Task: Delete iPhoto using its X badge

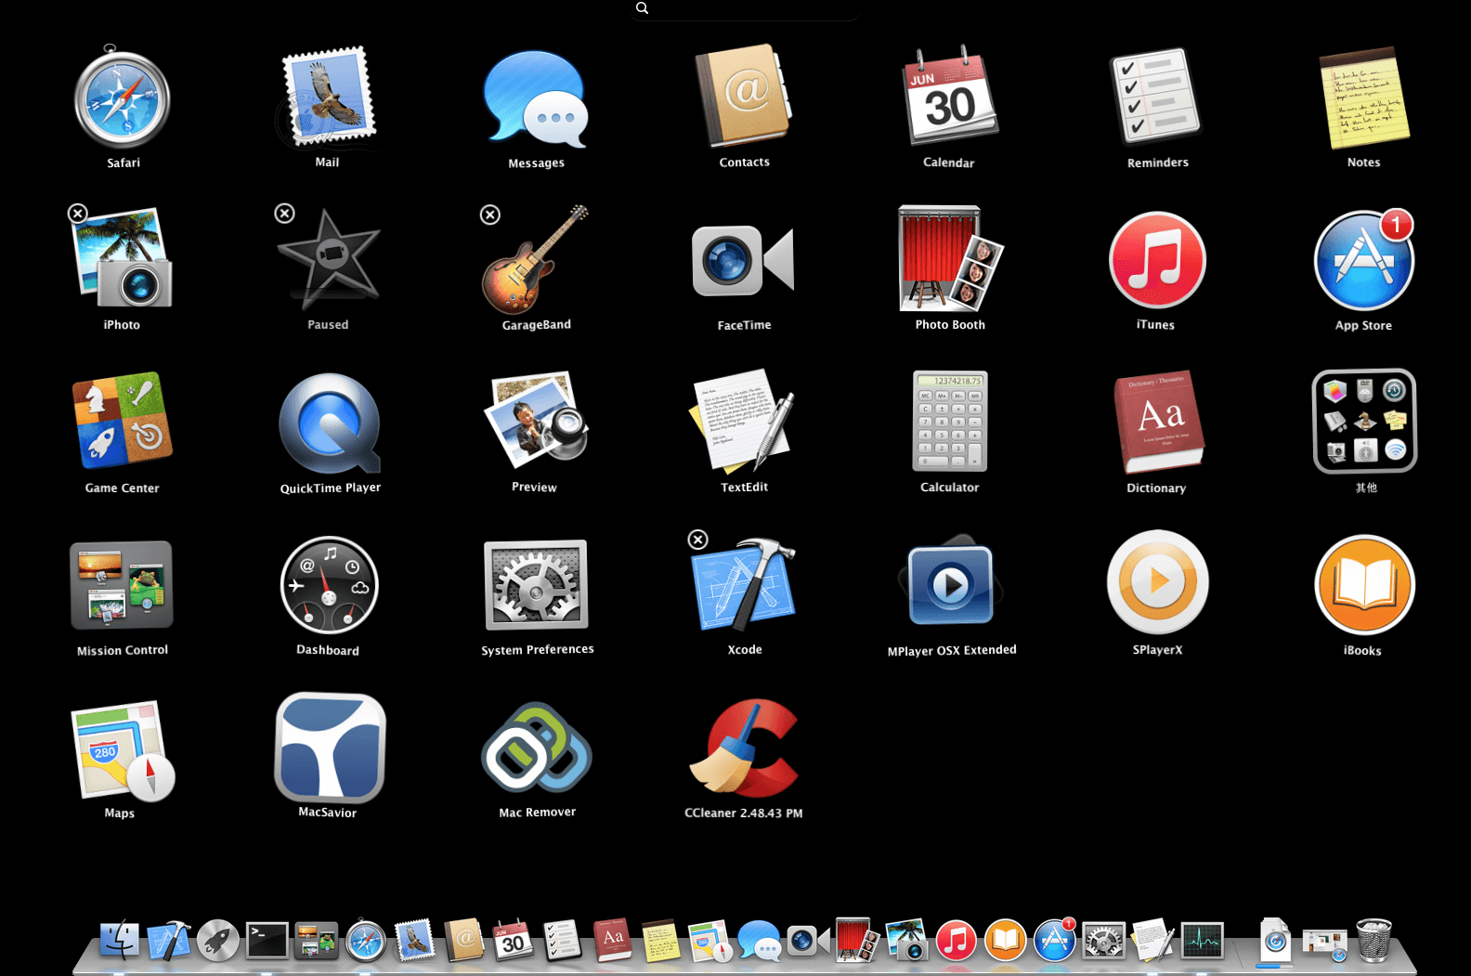Action: [78, 214]
